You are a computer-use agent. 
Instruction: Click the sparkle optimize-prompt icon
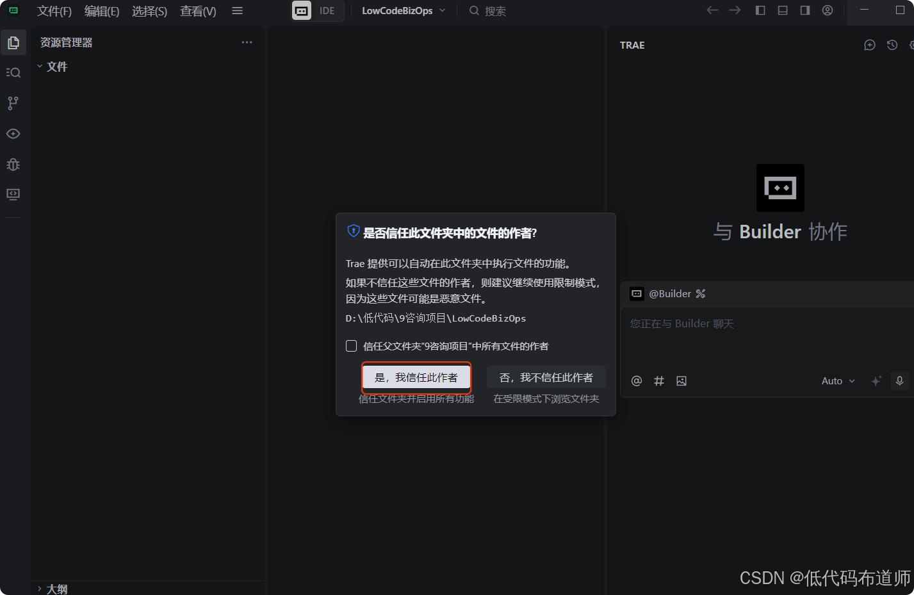[876, 380]
